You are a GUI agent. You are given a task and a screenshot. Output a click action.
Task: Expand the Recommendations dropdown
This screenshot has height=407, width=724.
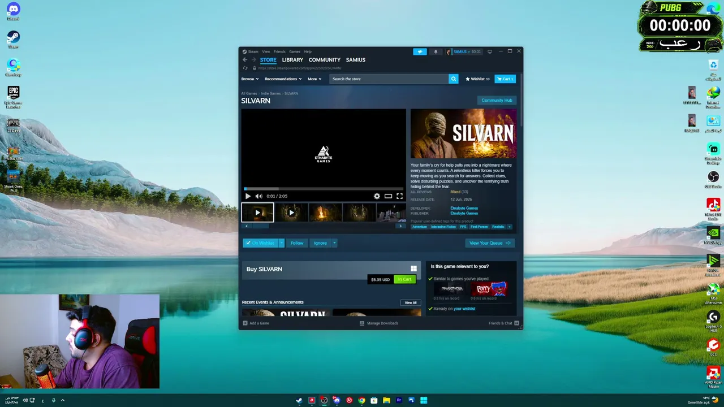pos(283,79)
